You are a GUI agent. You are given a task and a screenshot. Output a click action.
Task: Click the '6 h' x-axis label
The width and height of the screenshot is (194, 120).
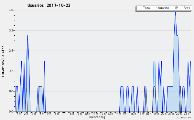coord(57,114)
